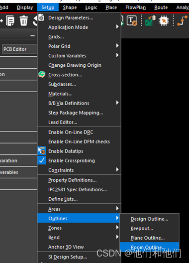Screen dimensions: 189x263
Task: Click the orange add connect route icon
Action: [183, 20]
